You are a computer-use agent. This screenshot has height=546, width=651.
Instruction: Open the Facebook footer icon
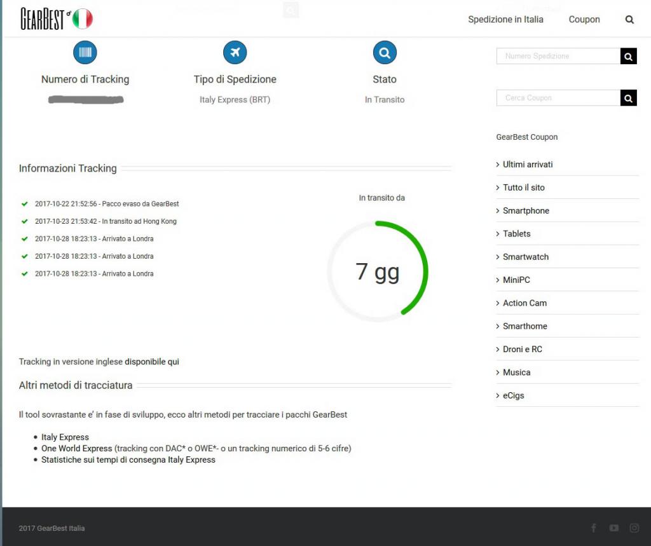[594, 528]
